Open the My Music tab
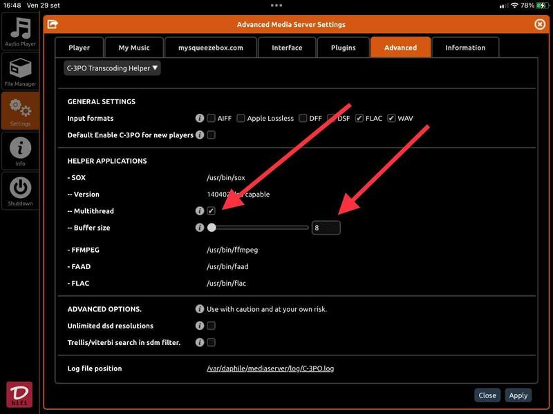The image size is (553, 414). [x=134, y=48]
